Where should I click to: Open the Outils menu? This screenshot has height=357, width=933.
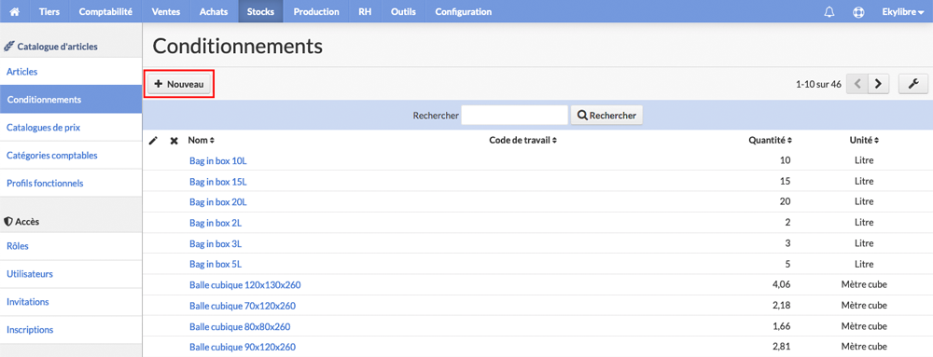[x=403, y=11]
